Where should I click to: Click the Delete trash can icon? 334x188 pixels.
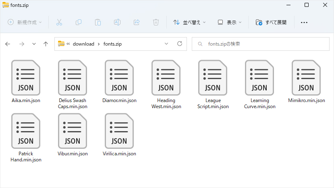click(156, 22)
